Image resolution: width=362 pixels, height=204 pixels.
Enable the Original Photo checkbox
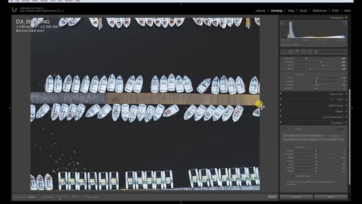(282, 45)
